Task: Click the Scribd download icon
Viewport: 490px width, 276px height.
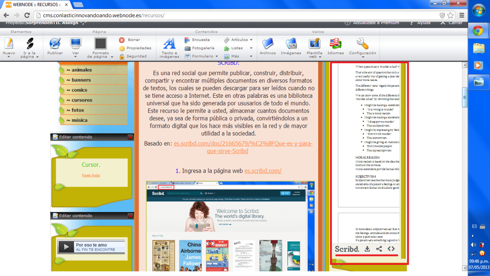Action: [x=367, y=249]
